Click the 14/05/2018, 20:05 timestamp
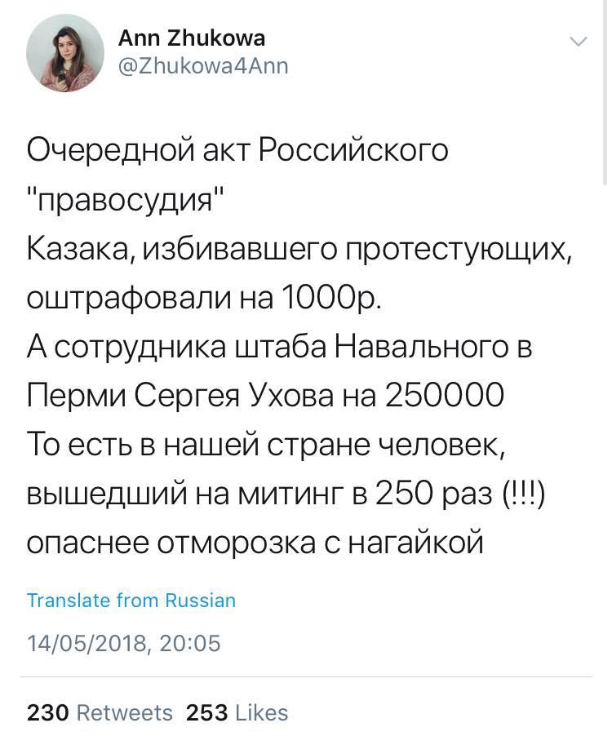612x745 pixels. click(124, 643)
